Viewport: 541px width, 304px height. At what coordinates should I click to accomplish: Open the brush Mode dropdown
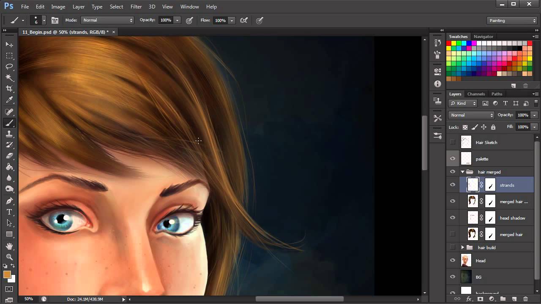(107, 20)
